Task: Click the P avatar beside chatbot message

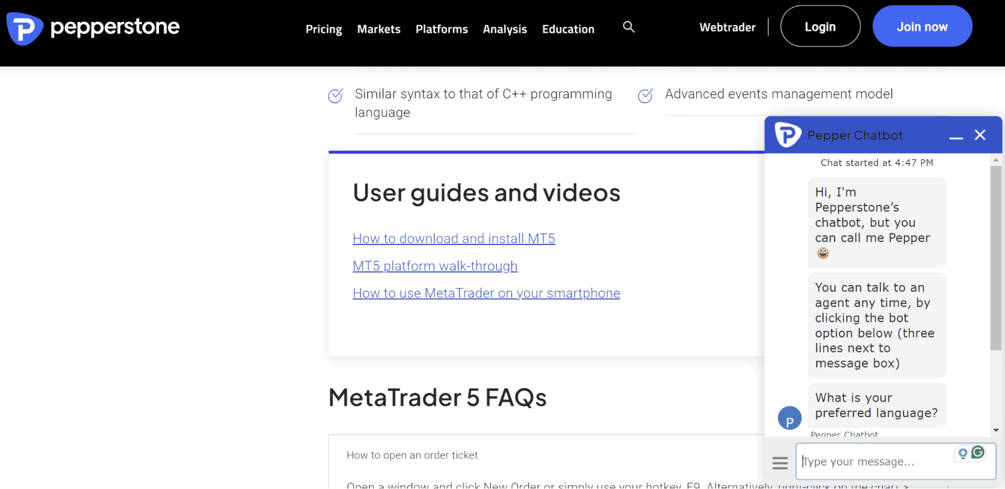Action: click(x=789, y=418)
